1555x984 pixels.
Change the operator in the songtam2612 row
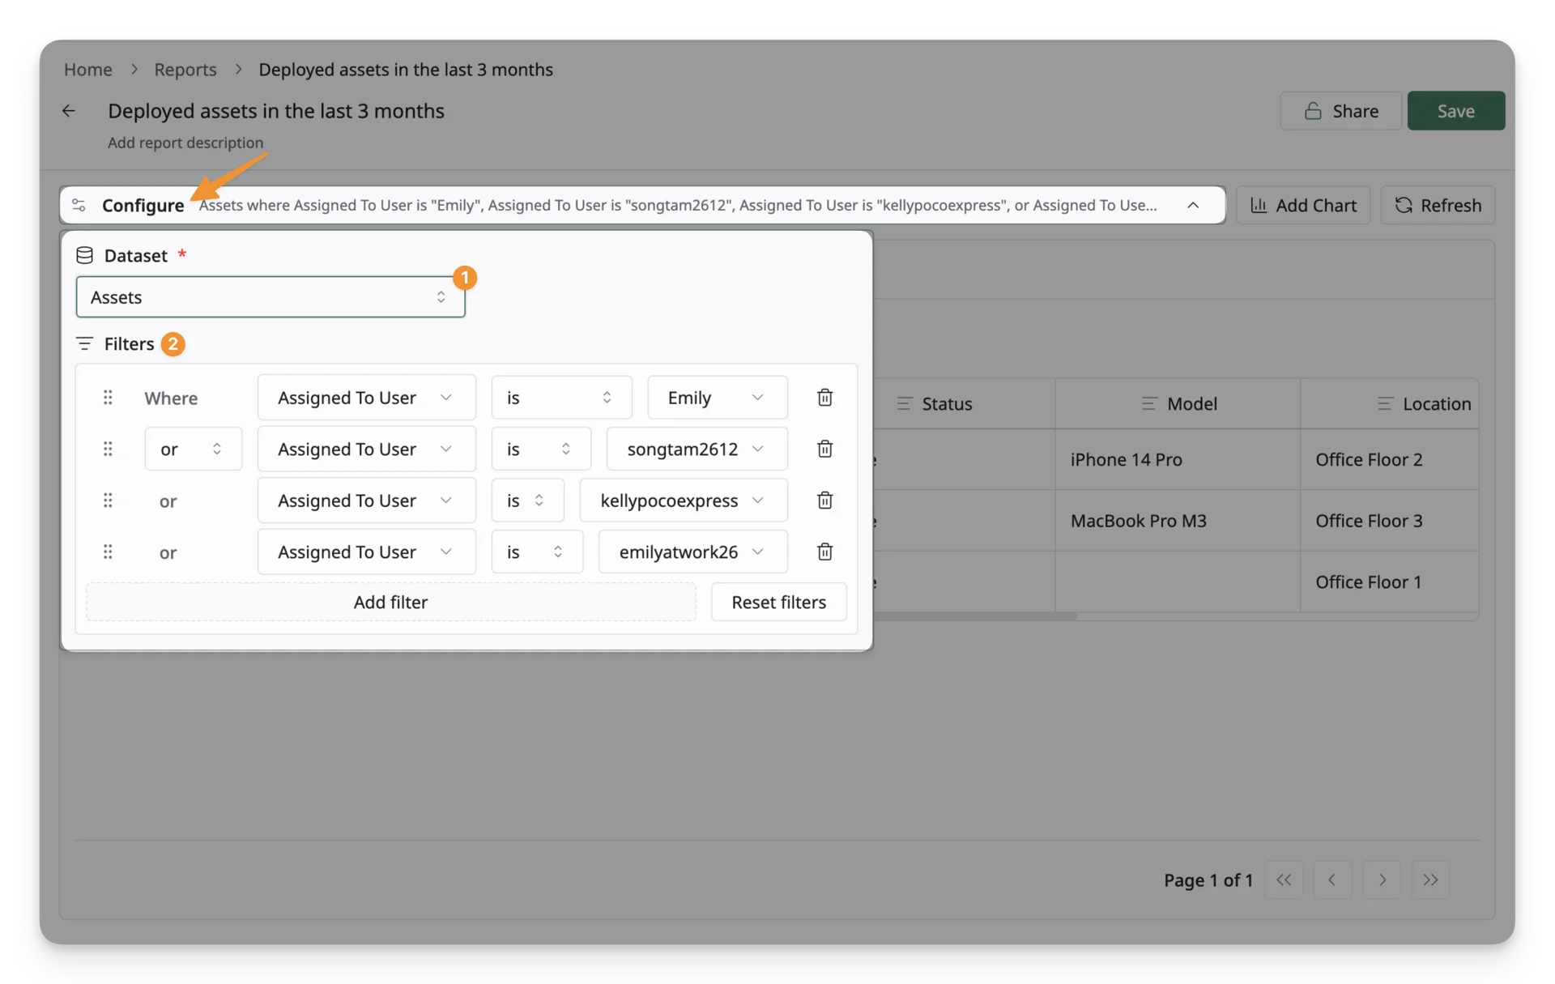click(541, 449)
